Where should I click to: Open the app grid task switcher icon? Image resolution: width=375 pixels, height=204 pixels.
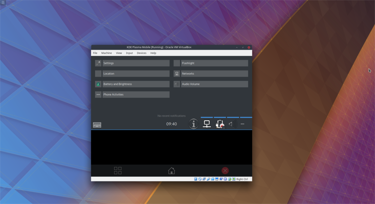click(x=118, y=171)
